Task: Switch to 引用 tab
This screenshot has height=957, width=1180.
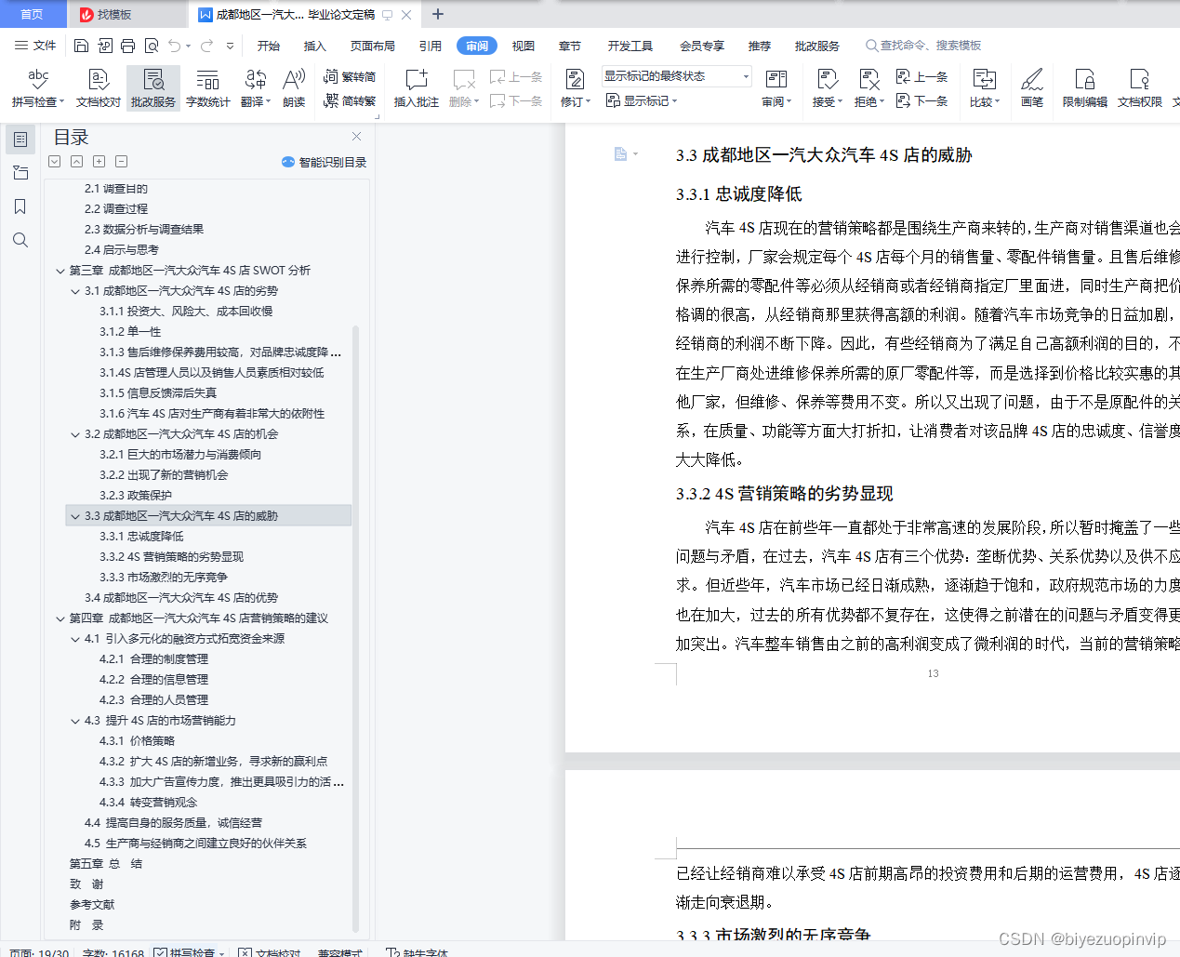Action: pyautogui.click(x=431, y=46)
